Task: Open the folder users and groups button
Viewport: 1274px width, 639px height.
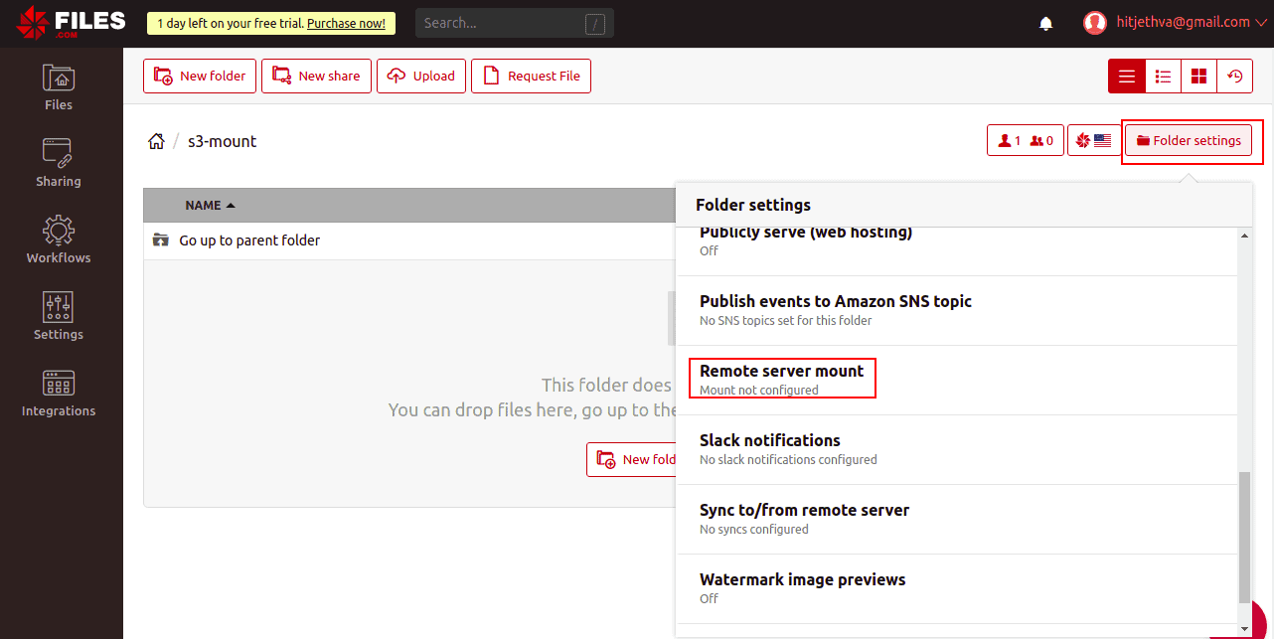Action: tap(1026, 141)
